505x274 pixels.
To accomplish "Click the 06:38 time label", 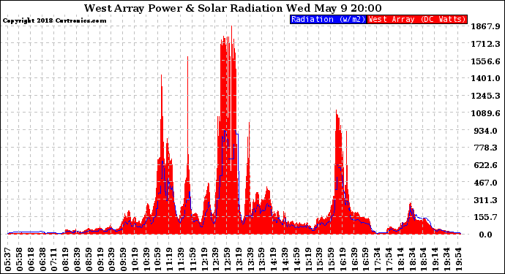I will click(x=42, y=259).
